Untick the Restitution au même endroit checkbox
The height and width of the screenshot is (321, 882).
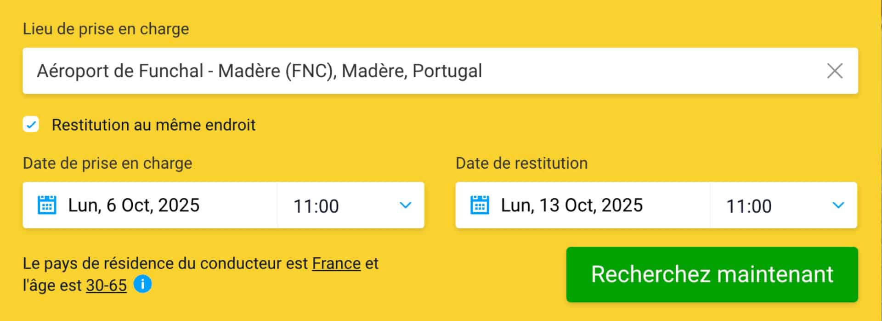click(31, 124)
